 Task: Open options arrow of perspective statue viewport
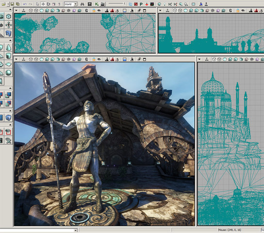point(16,59)
